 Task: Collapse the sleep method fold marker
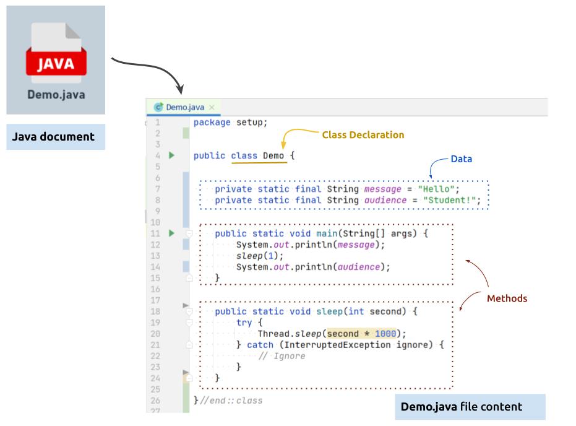(190, 311)
